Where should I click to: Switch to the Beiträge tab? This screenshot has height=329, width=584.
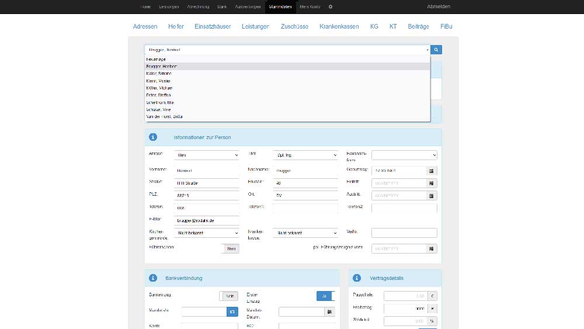click(x=418, y=26)
